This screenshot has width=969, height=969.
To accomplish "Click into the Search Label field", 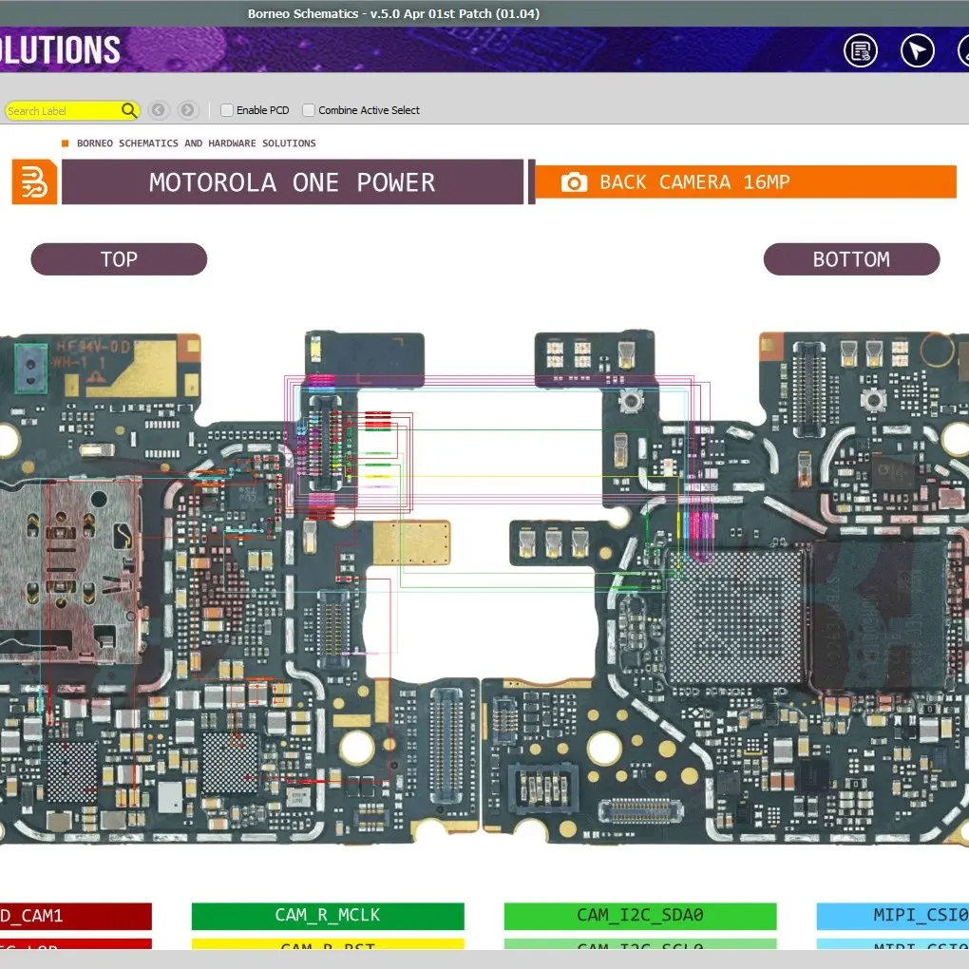I will [63, 110].
